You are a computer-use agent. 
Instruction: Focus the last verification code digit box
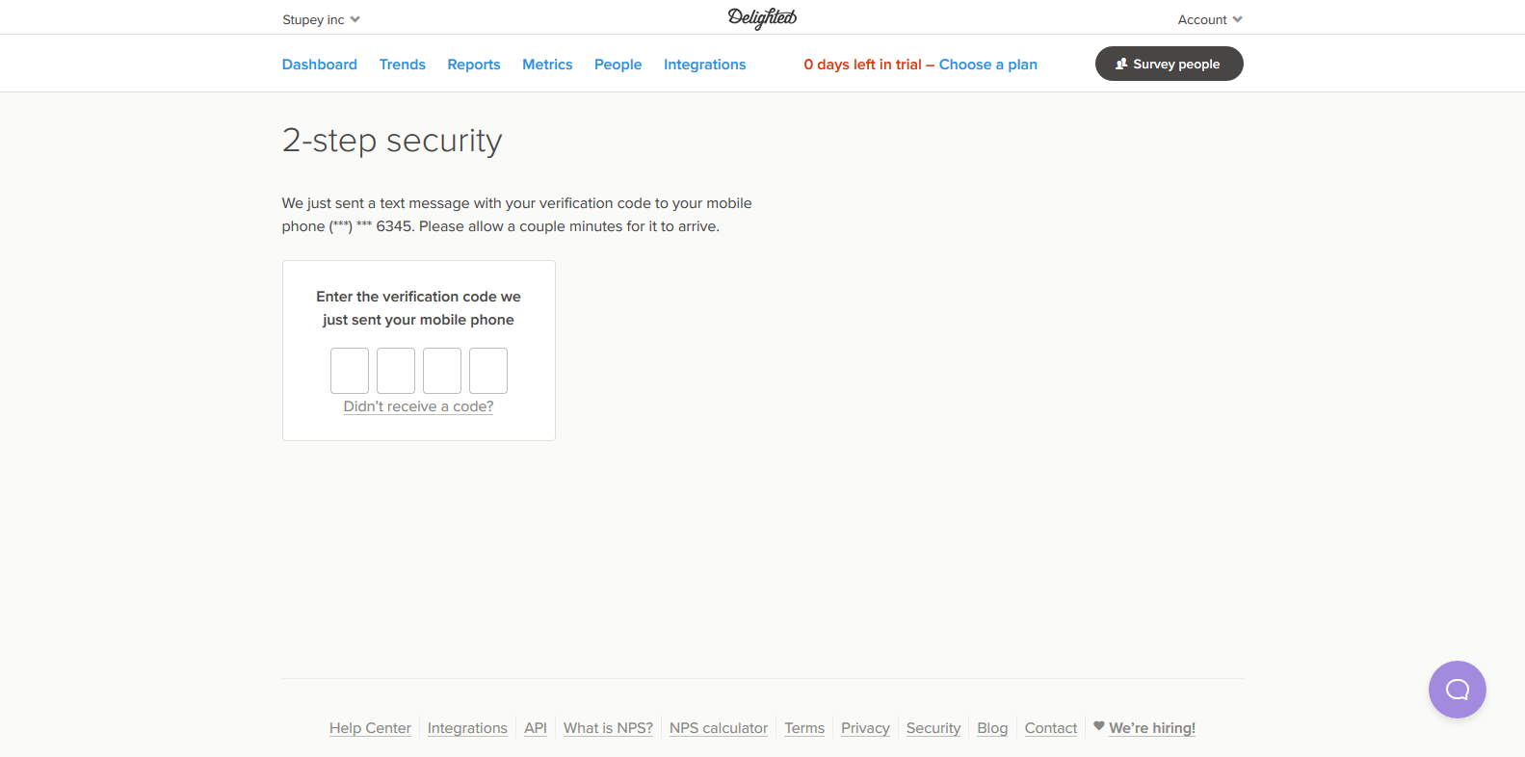coord(488,371)
